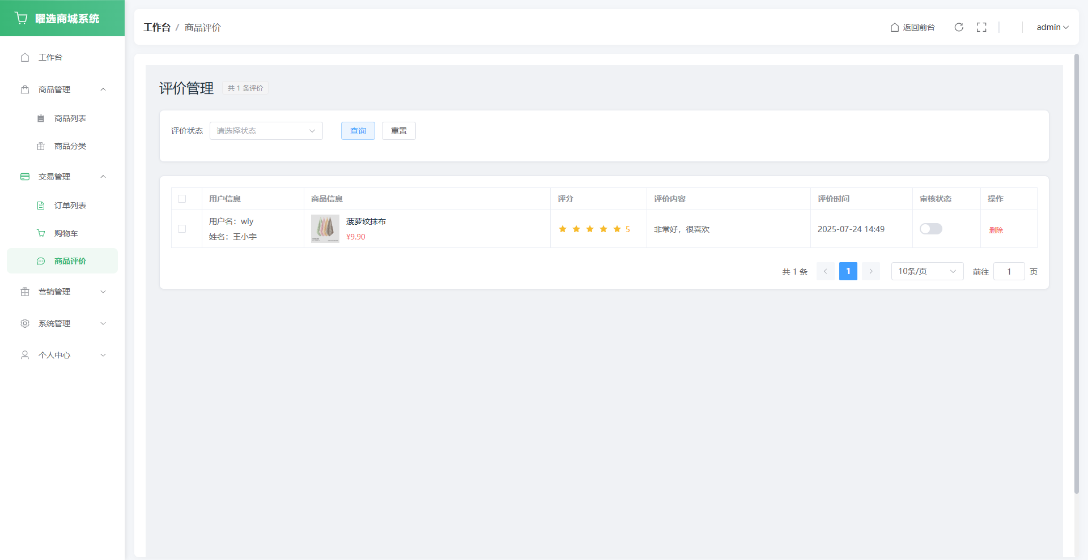Select 商品列表 in the sidebar
Screen dimensions: 1088x560
(x=70, y=118)
